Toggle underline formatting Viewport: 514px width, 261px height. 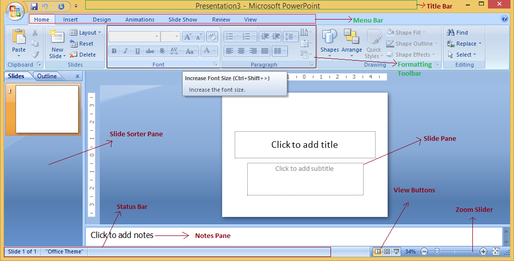pos(138,51)
